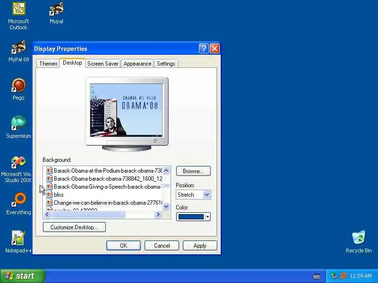Click the horizontal scrollbar thumb
The height and width of the screenshot is (283, 378).
coord(88,214)
